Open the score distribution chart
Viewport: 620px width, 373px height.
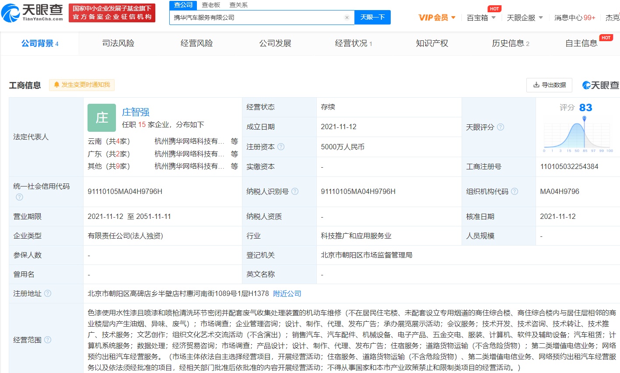pos(578,135)
